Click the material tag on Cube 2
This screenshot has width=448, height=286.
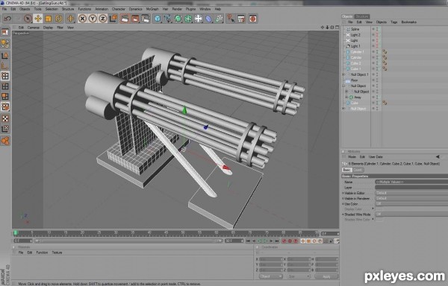(x=385, y=63)
